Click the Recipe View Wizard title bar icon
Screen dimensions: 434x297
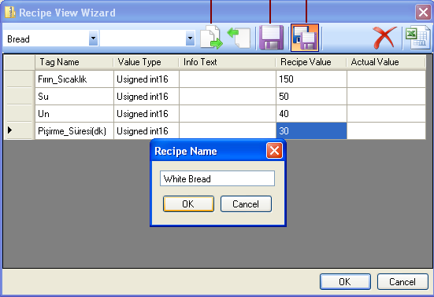click(x=10, y=13)
